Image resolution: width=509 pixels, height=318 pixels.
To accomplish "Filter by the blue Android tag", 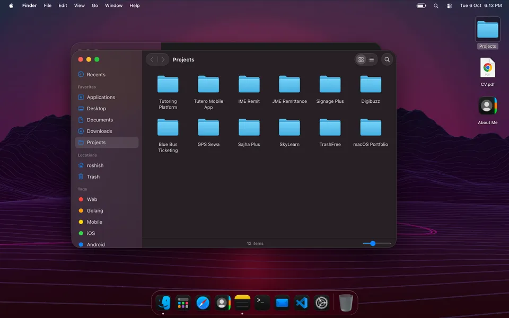I will (x=107, y=245).
